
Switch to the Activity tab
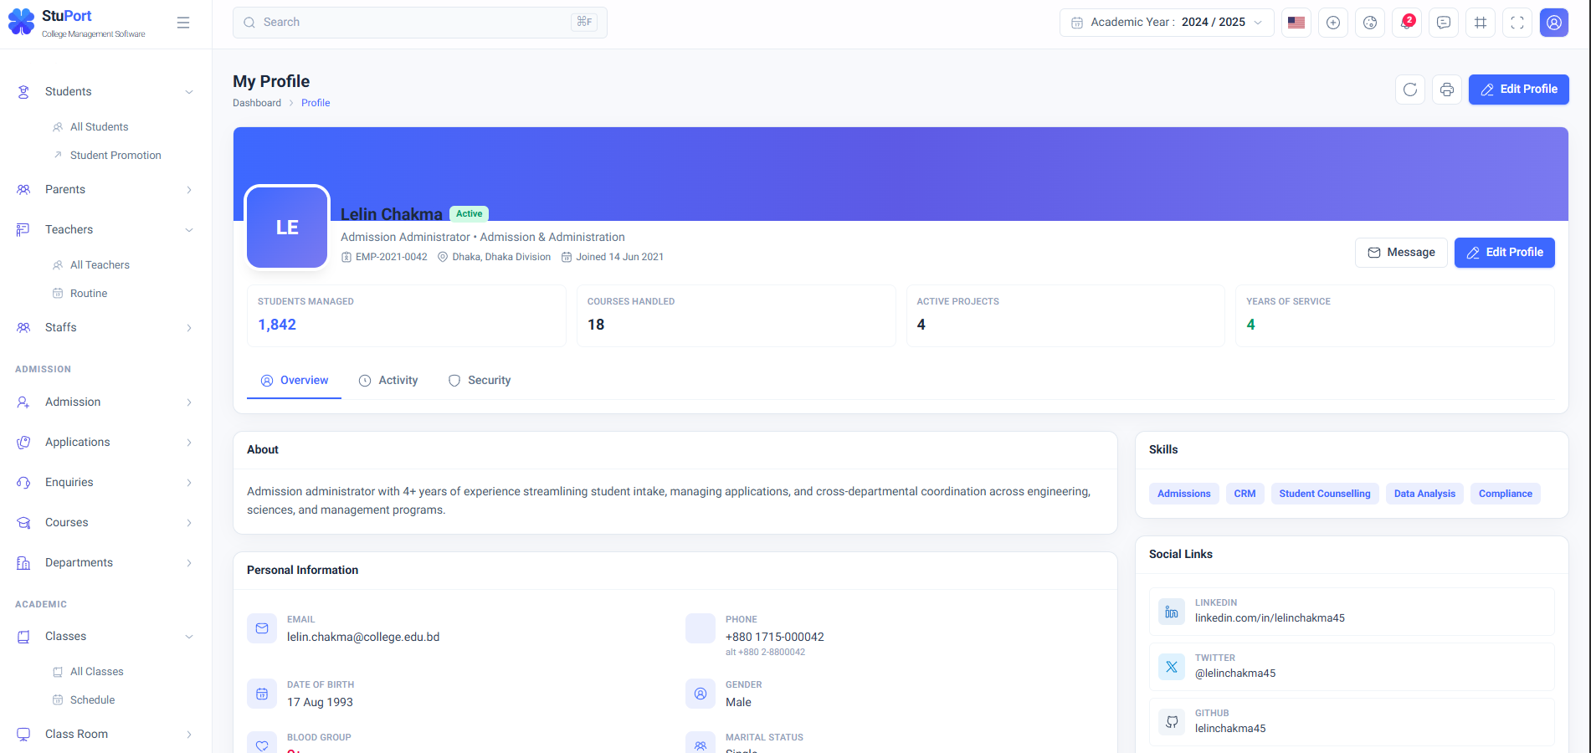[x=388, y=381]
